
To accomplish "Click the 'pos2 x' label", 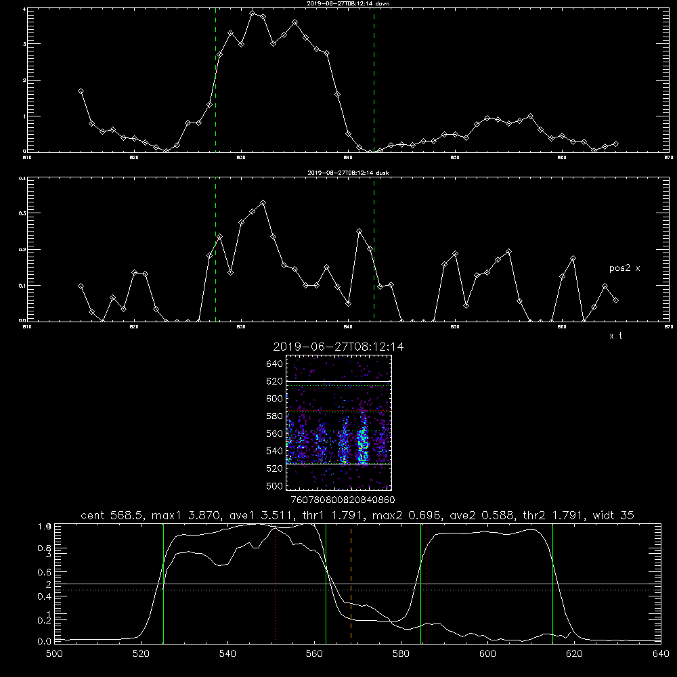I will point(624,268).
